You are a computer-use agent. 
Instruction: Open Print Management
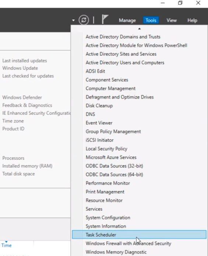(105, 192)
